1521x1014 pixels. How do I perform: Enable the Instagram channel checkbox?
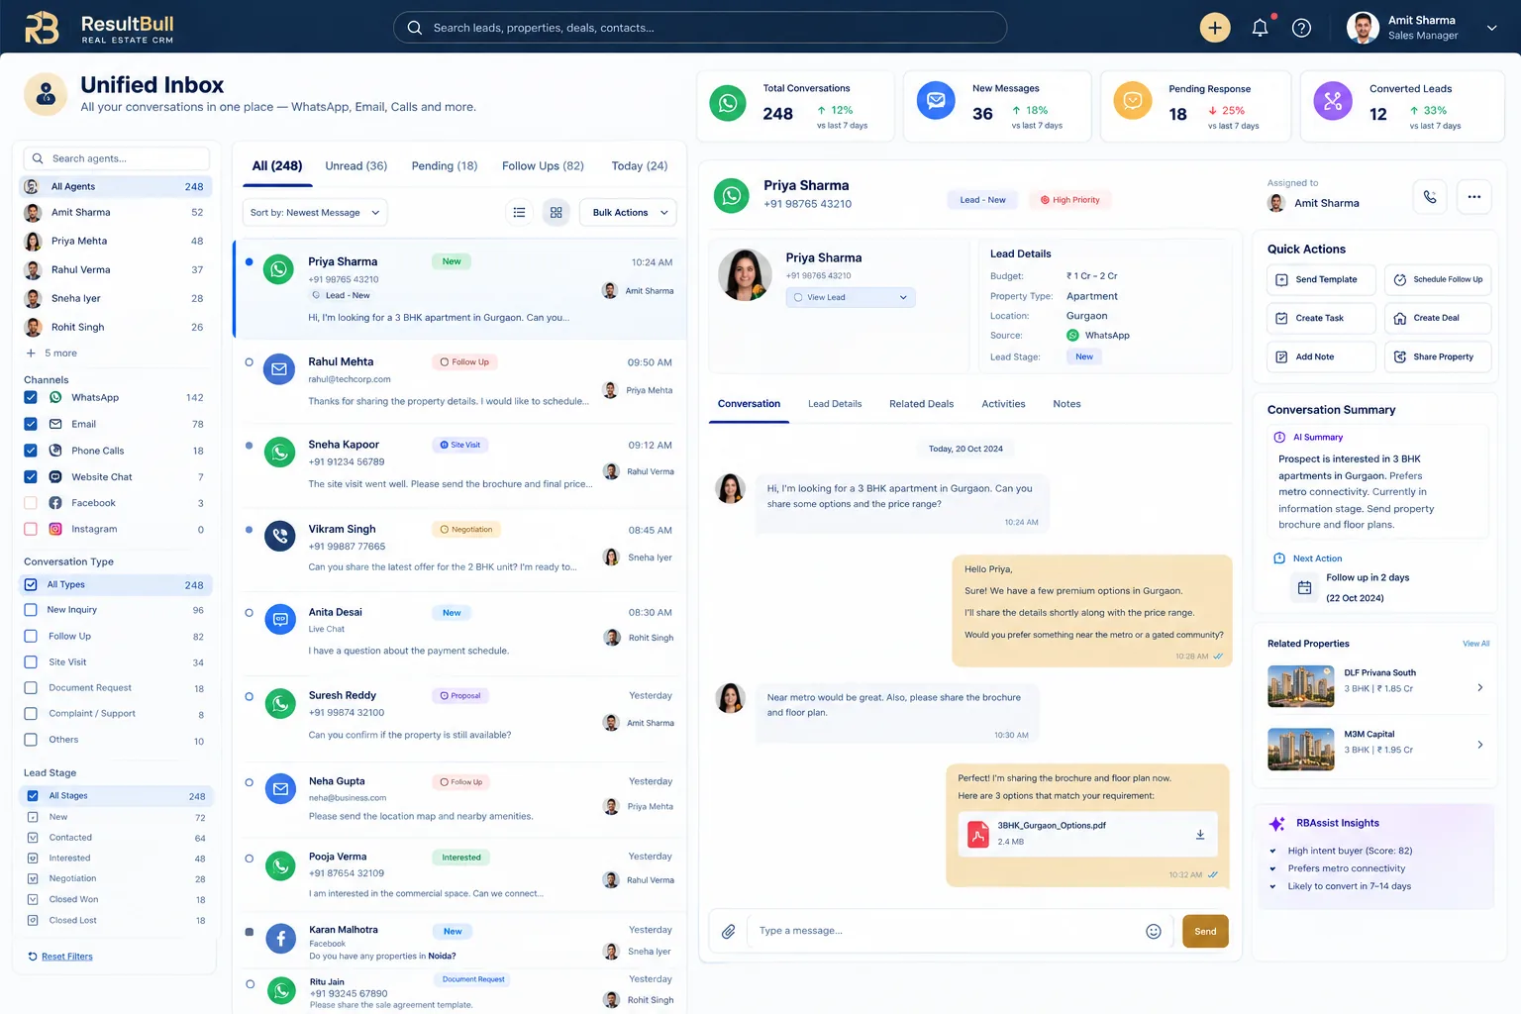31,529
